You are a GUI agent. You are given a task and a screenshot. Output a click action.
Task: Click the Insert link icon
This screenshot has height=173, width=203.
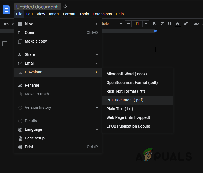(x=196, y=24)
